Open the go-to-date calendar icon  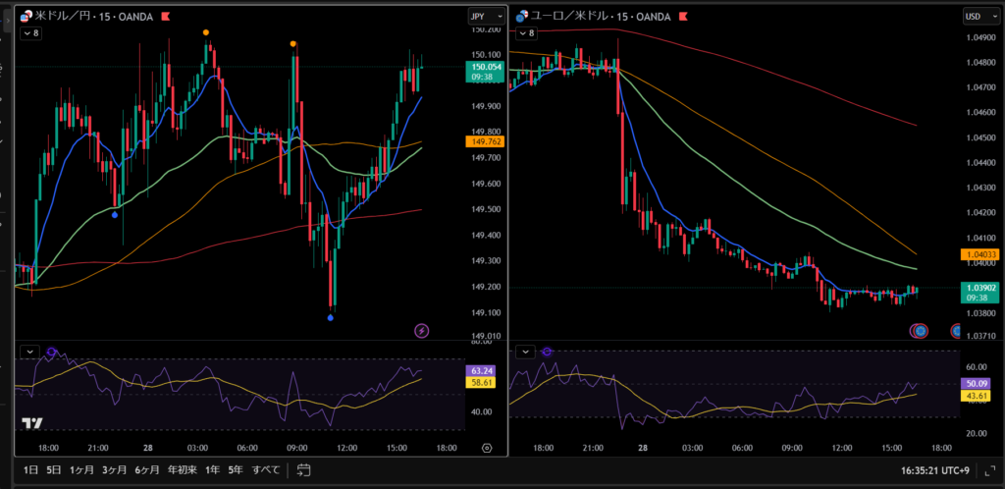click(x=303, y=469)
